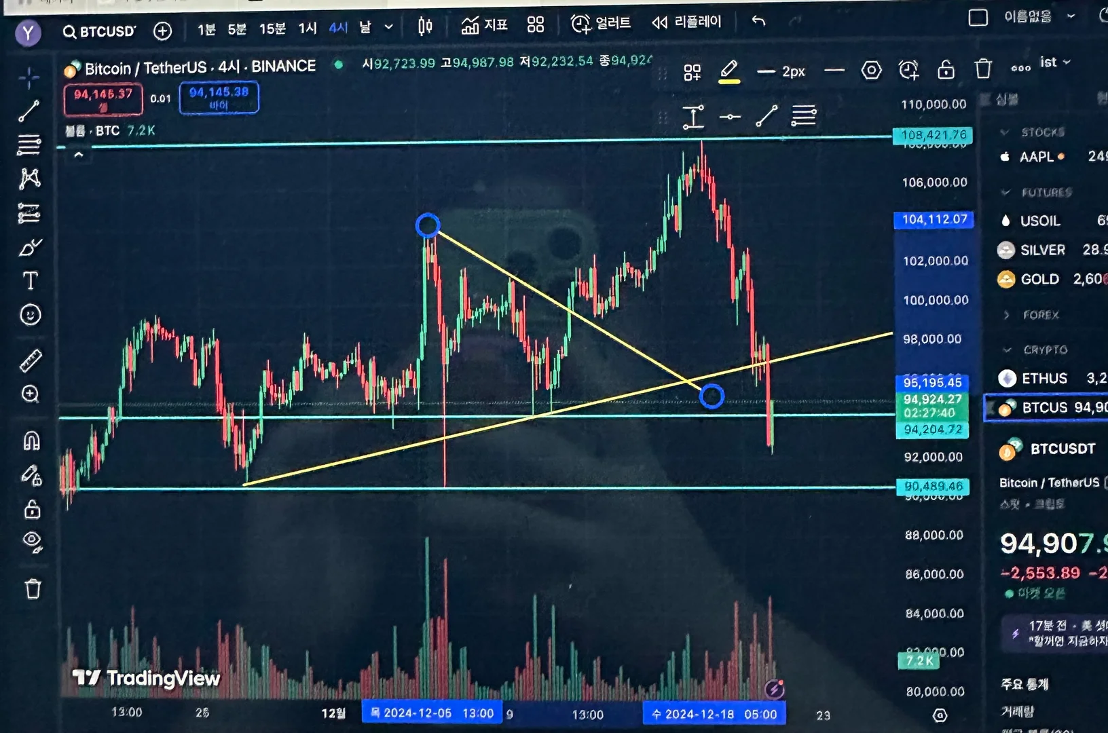This screenshot has height=733, width=1108.
Task: Open the Y user profile avatar
Action: click(x=28, y=32)
